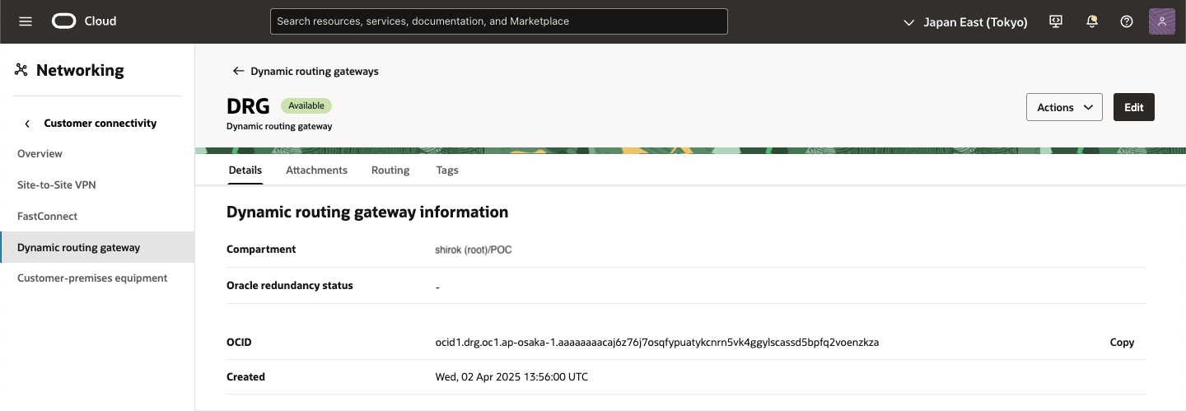Viewport: 1186px width, 411px height.
Task: Click the Dynamic routing gateway information heading
Action: tap(367, 212)
